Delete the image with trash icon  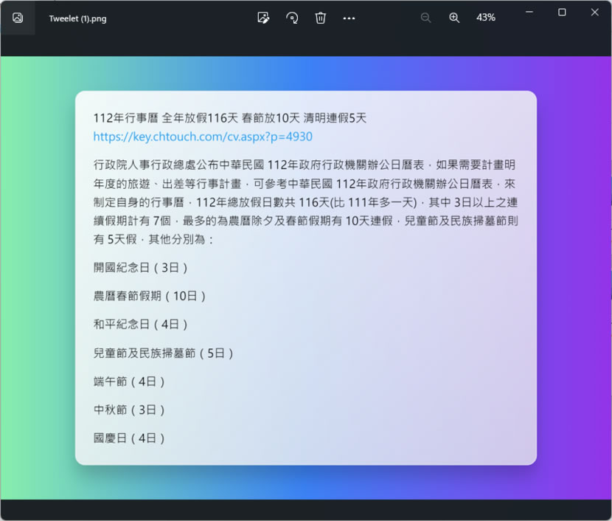(321, 18)
